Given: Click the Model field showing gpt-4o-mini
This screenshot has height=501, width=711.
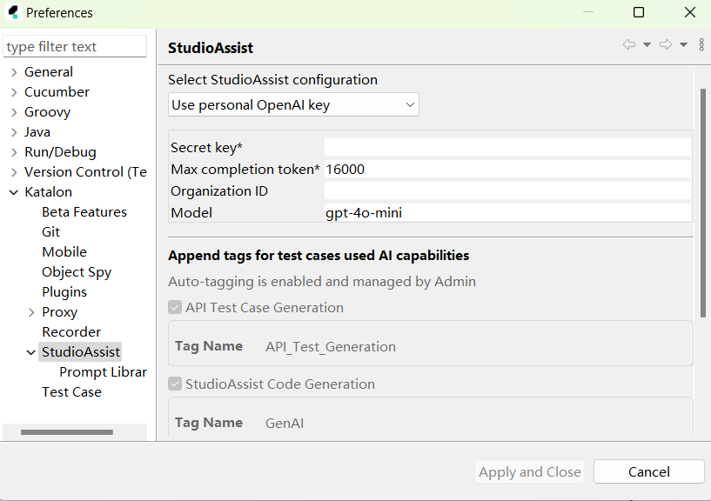Looking at the screenshot, I should tap(507, 213).
